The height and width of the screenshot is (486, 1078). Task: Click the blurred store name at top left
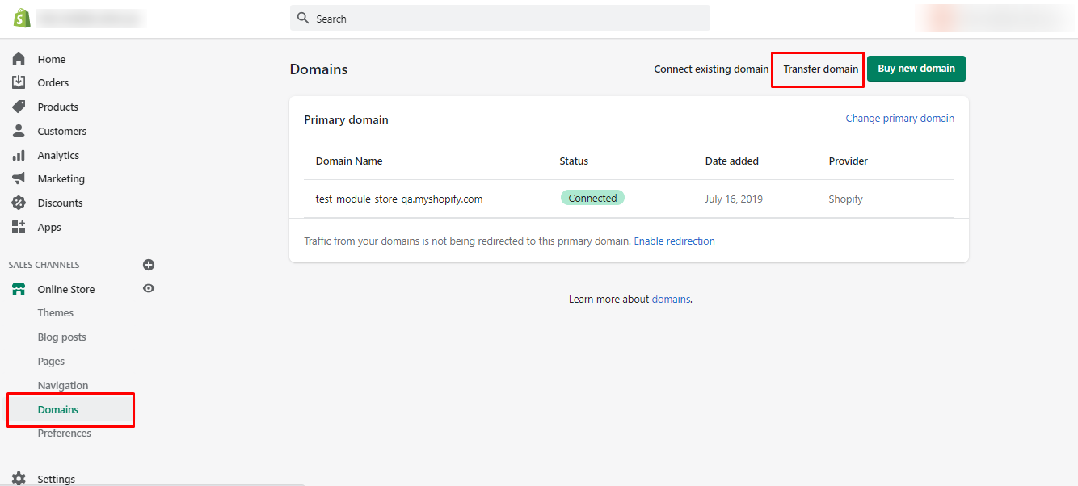91,18
